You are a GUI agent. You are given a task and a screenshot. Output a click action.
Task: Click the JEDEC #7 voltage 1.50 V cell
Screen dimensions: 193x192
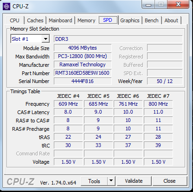[158, 162]
